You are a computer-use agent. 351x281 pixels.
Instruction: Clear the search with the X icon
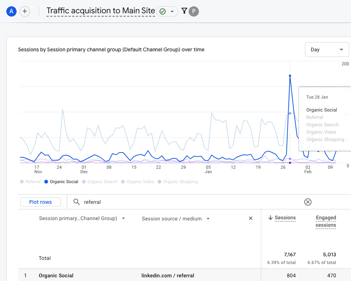(308, 202)
